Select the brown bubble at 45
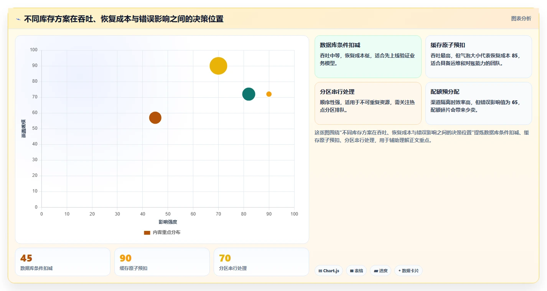 [155, 118]
